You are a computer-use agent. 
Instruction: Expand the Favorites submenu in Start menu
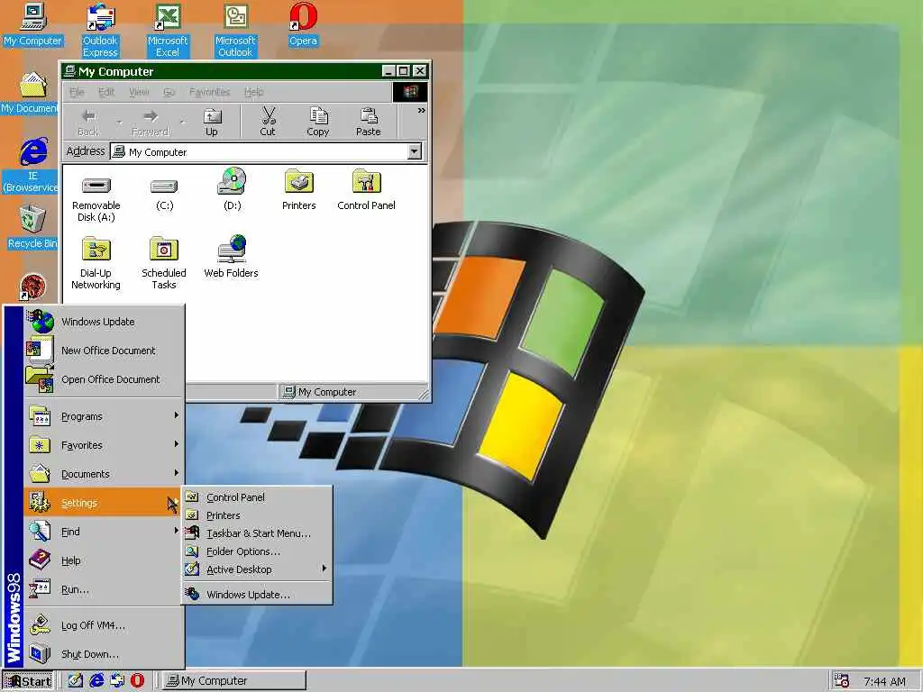pos(105,445)
